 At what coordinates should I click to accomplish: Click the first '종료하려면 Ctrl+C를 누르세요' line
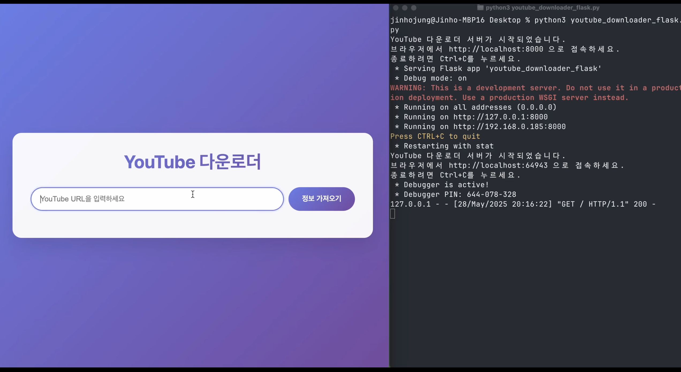click(455, 59)
